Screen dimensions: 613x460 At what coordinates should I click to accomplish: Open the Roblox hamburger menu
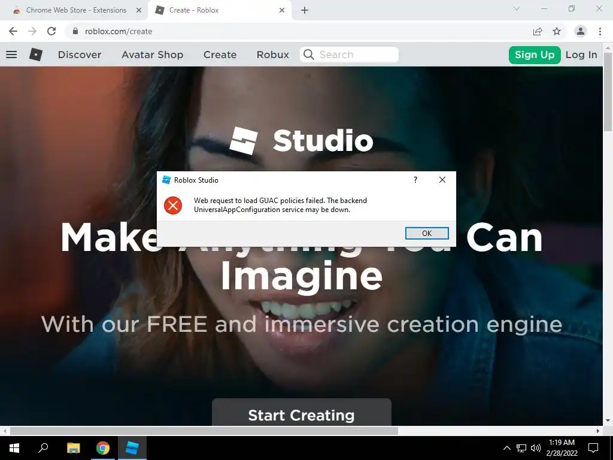point(11,55)
